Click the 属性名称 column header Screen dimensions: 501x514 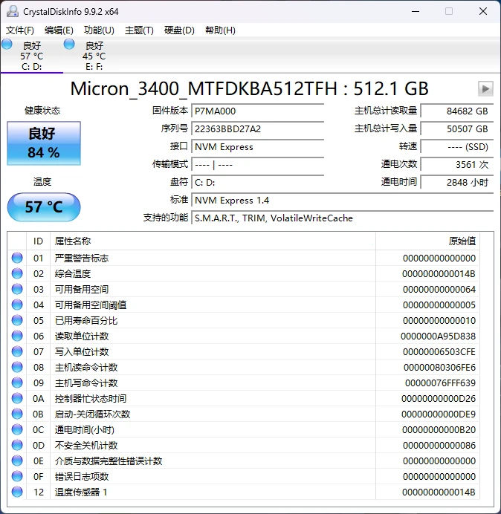213,241
